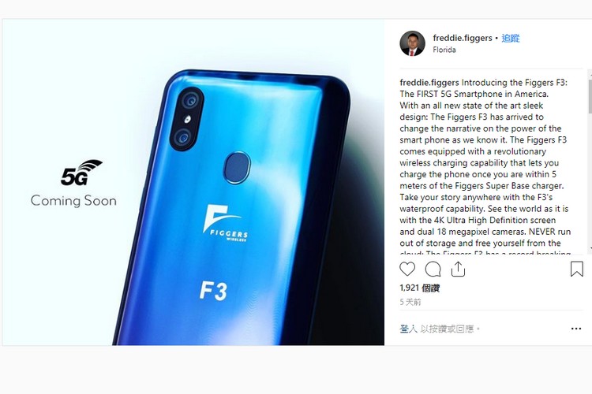592x394 pixels.
Task: Save the post with the bookmark icon
Action: pos(576,269)
